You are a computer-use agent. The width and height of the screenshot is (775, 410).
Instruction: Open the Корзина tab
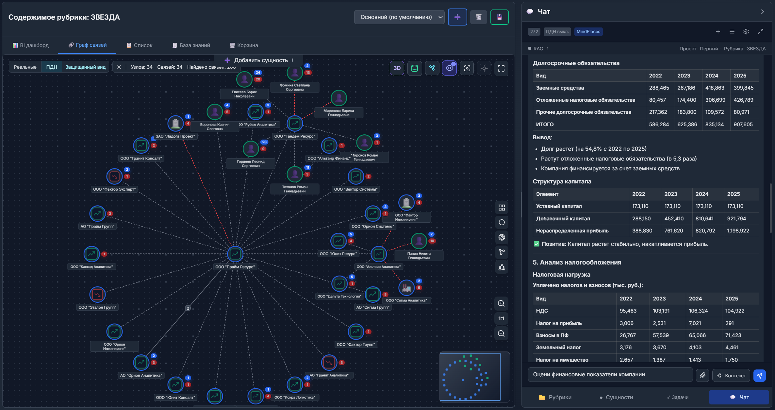244,45
